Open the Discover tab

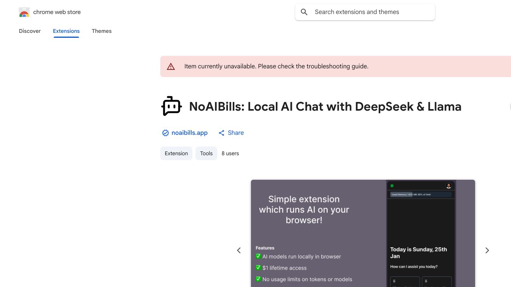click(30, 31)
